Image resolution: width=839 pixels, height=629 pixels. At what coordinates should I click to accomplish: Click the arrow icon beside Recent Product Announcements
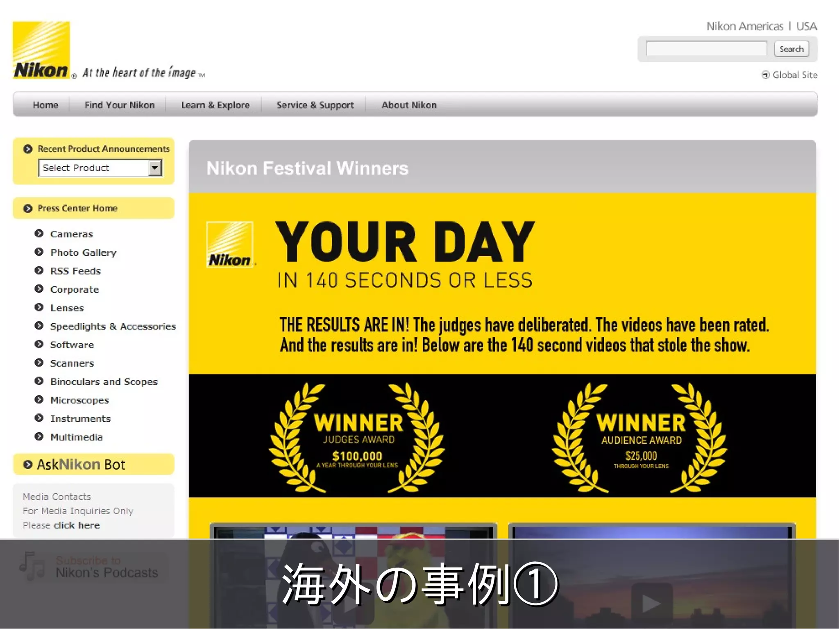[28, 149]
